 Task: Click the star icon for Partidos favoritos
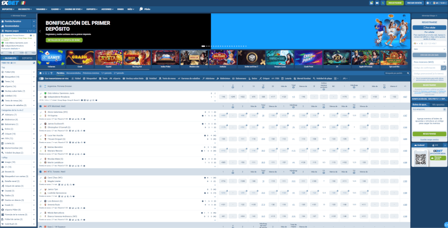click(3, 21)
